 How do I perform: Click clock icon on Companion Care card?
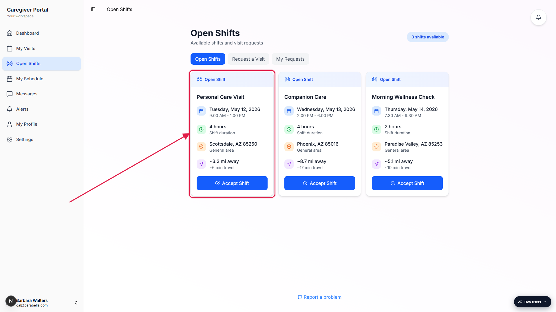point(289,129)
